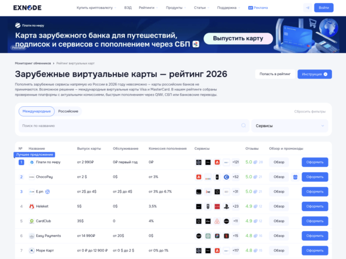
Task: Expand the Поддержка menu
Action: coord(229,8)
